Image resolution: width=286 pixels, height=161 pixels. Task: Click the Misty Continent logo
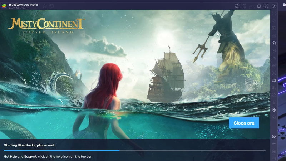tap(46, 25)
